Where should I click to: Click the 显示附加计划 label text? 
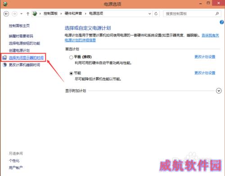(x=76, y=91)
